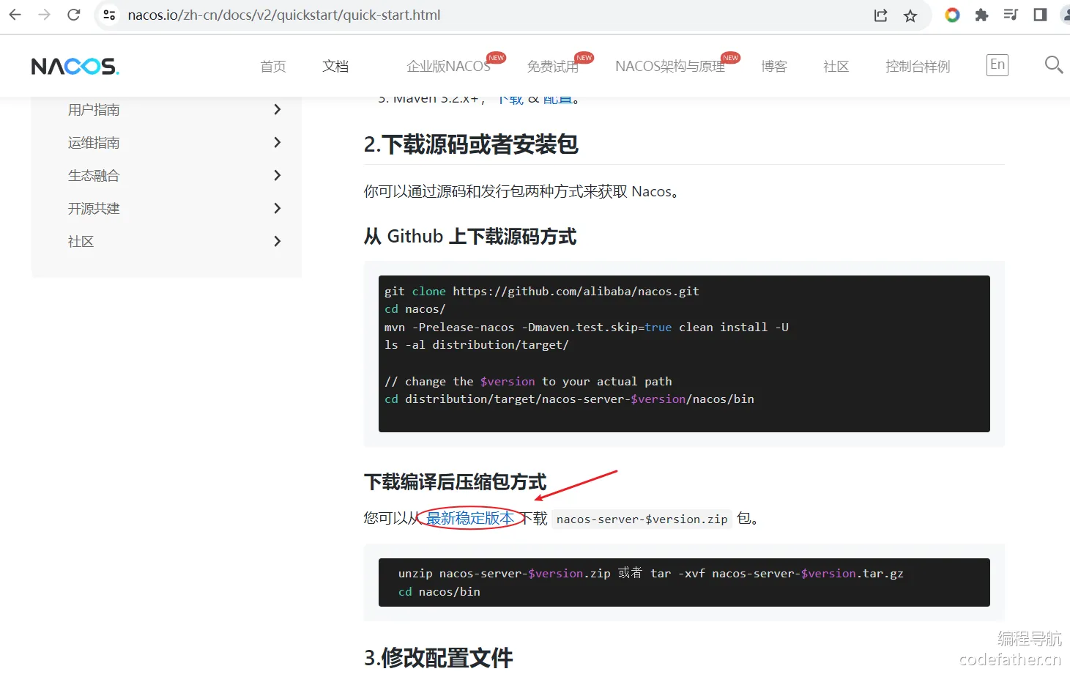Click the cd distribution/target/nacos-server line

[569, 399]
